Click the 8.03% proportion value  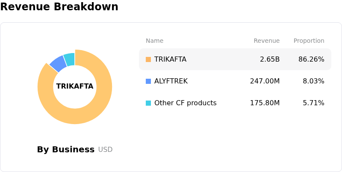click(x=313, y=81)
